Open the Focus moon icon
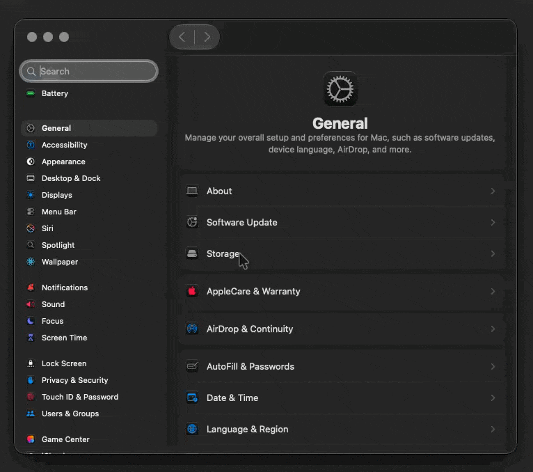This screenshot has width=533, height=472. (x=31, y=321)
